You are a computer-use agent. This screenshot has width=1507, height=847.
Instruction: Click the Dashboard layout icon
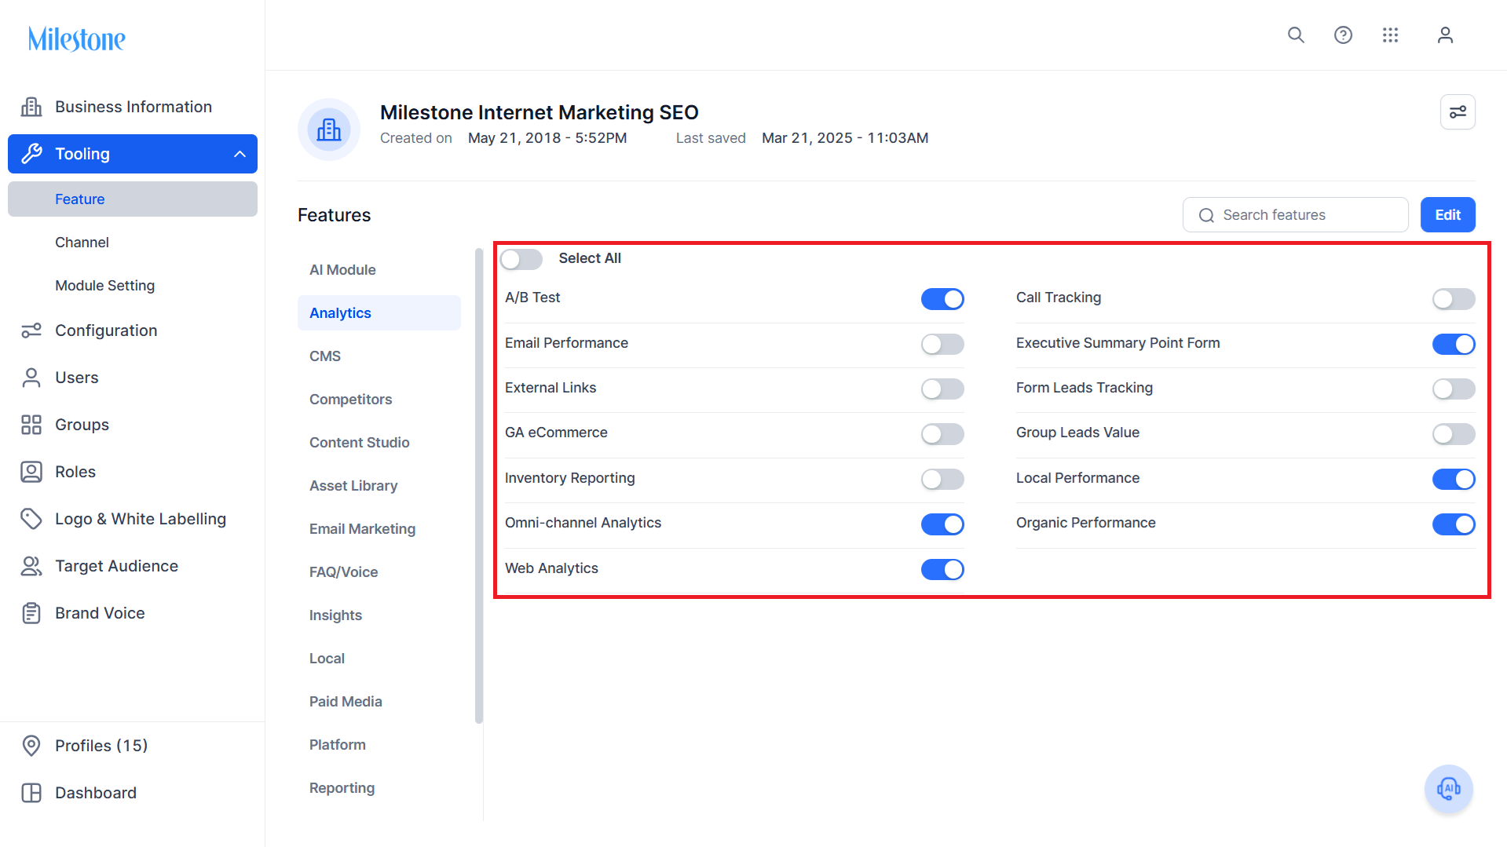click(31, 793)
